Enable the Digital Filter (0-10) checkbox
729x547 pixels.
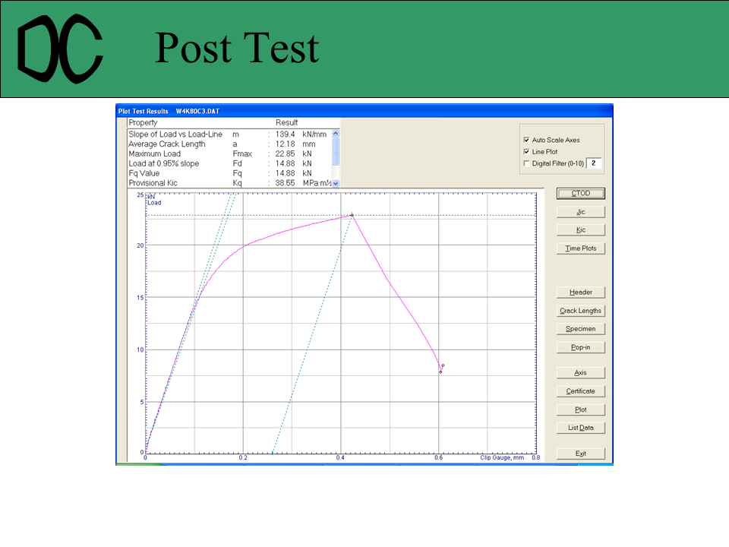tap(527, 163)
